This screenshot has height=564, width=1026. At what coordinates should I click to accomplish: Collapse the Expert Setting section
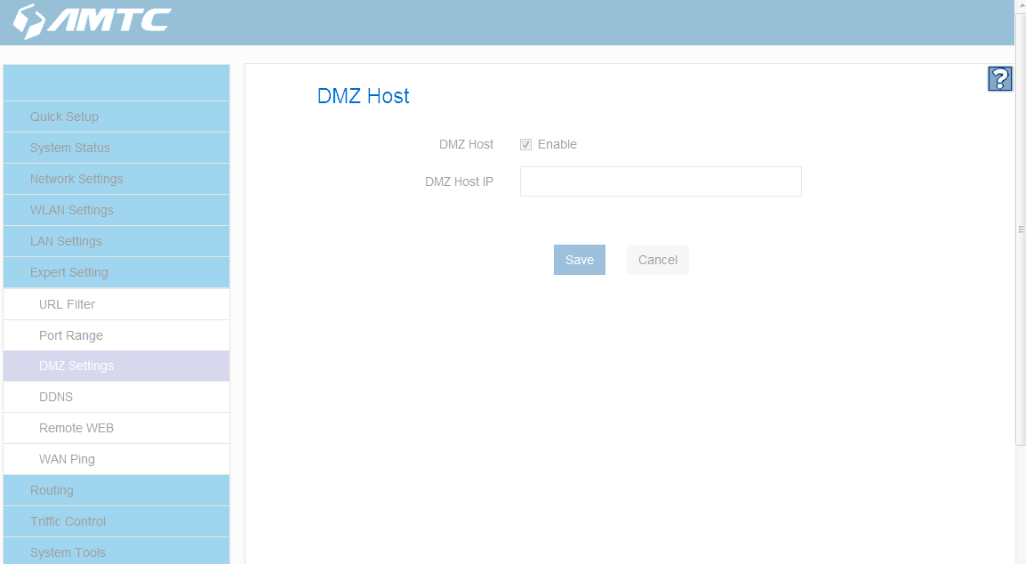tap(116, 272)
